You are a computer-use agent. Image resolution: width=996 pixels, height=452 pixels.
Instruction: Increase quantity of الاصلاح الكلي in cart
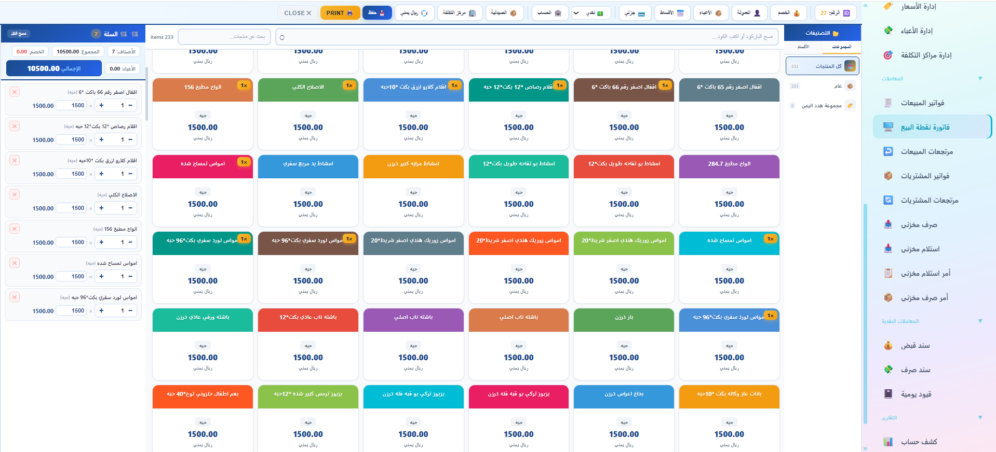pos(101,208)
